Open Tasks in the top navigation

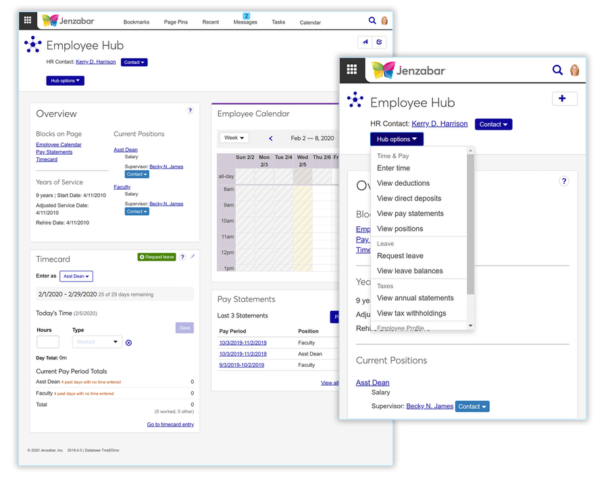click(x=278, y=22)
